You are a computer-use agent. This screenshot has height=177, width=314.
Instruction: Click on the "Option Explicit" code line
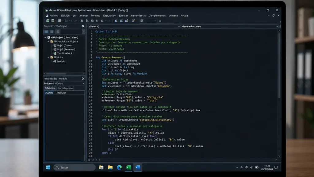pyautogui.click(x=106, y=31)
